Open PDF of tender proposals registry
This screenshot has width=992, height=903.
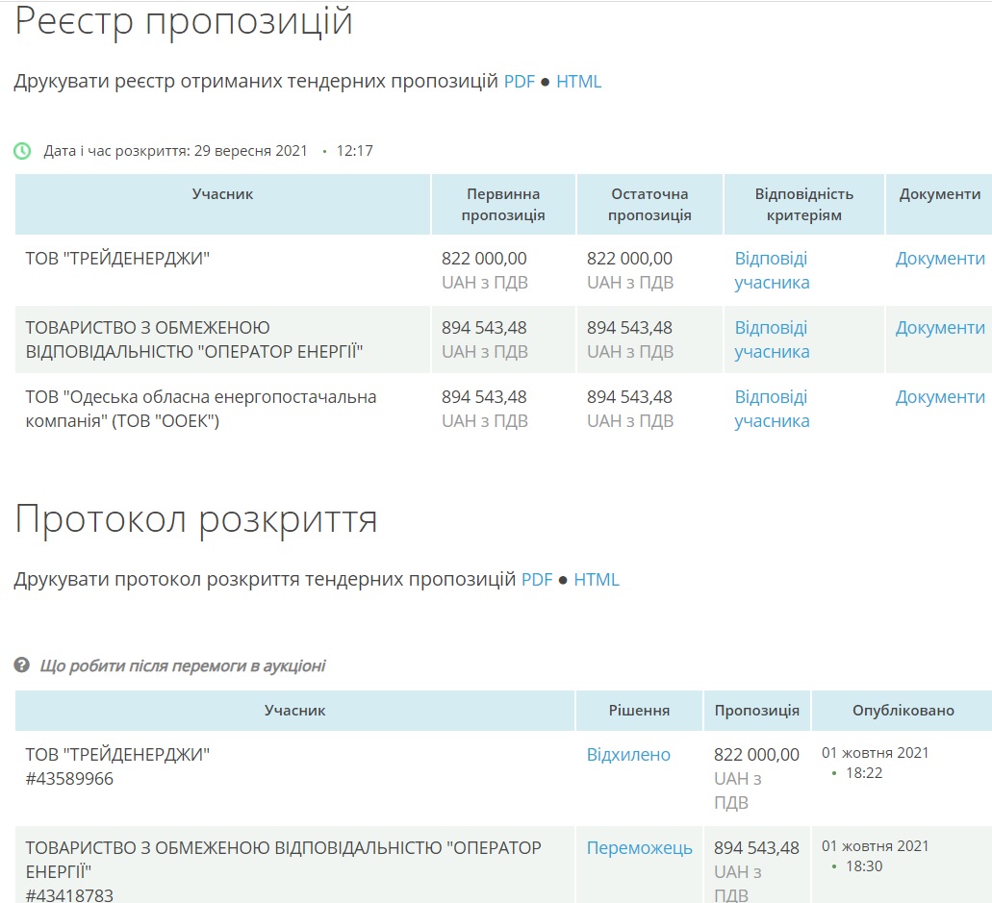point(520,82)
